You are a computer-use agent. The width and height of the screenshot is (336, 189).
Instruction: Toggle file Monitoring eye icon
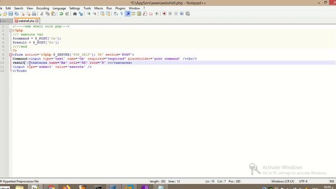[156, 14]
